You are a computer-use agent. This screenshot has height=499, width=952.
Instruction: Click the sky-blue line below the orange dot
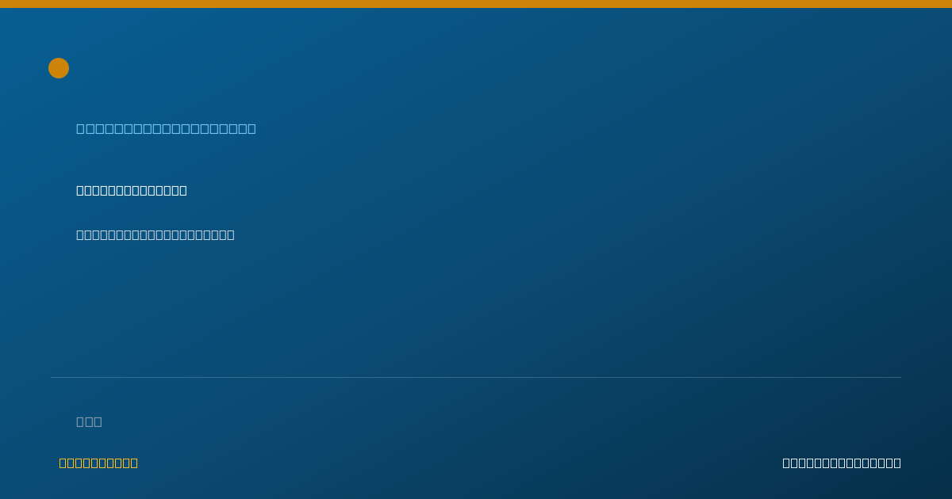pyautogui.click(x=166, y=128)
